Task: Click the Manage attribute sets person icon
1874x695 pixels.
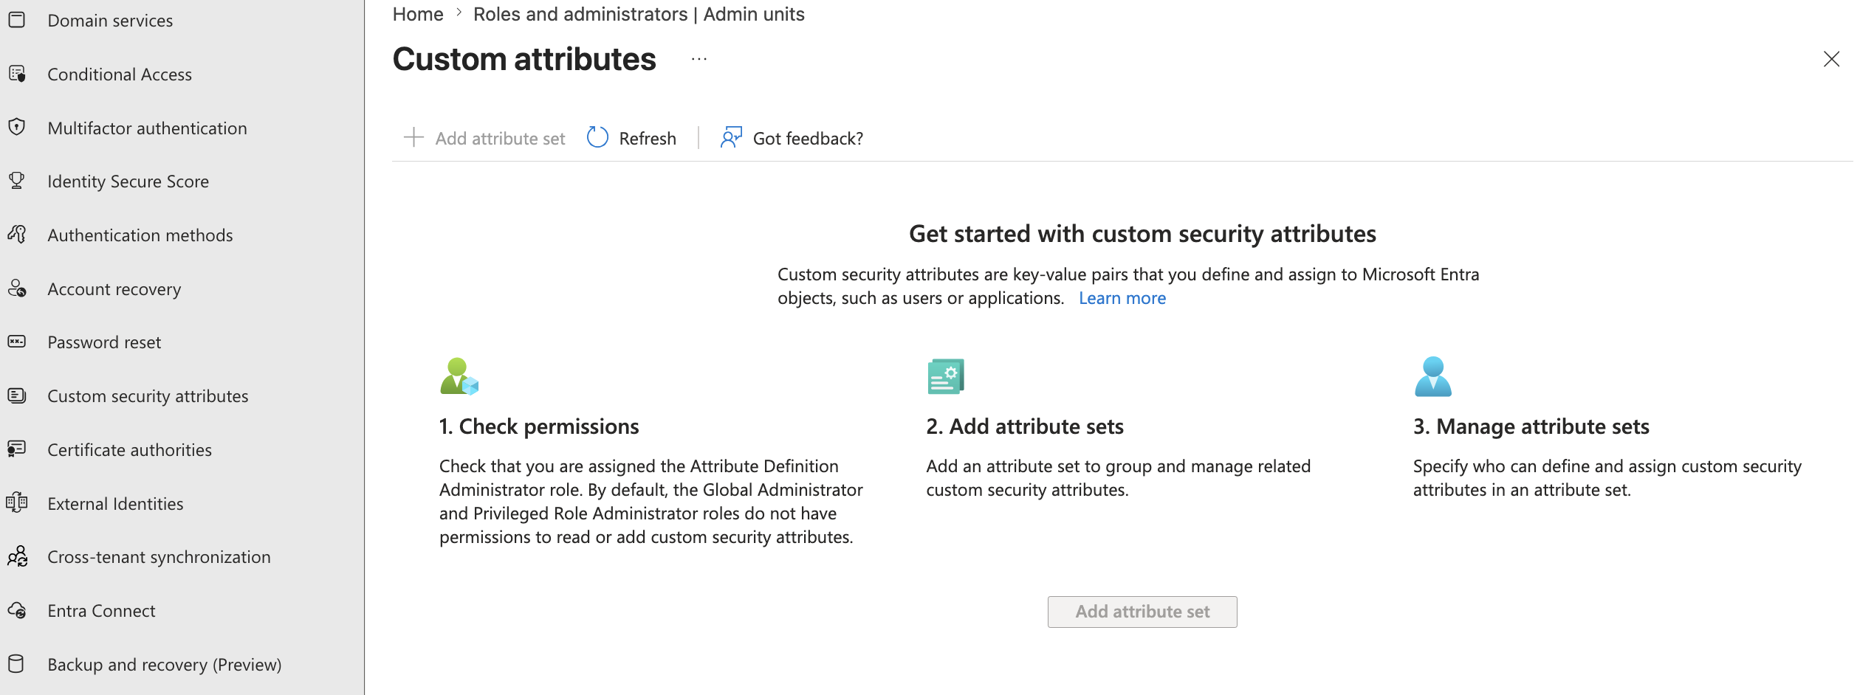Action: (1433, 376)
